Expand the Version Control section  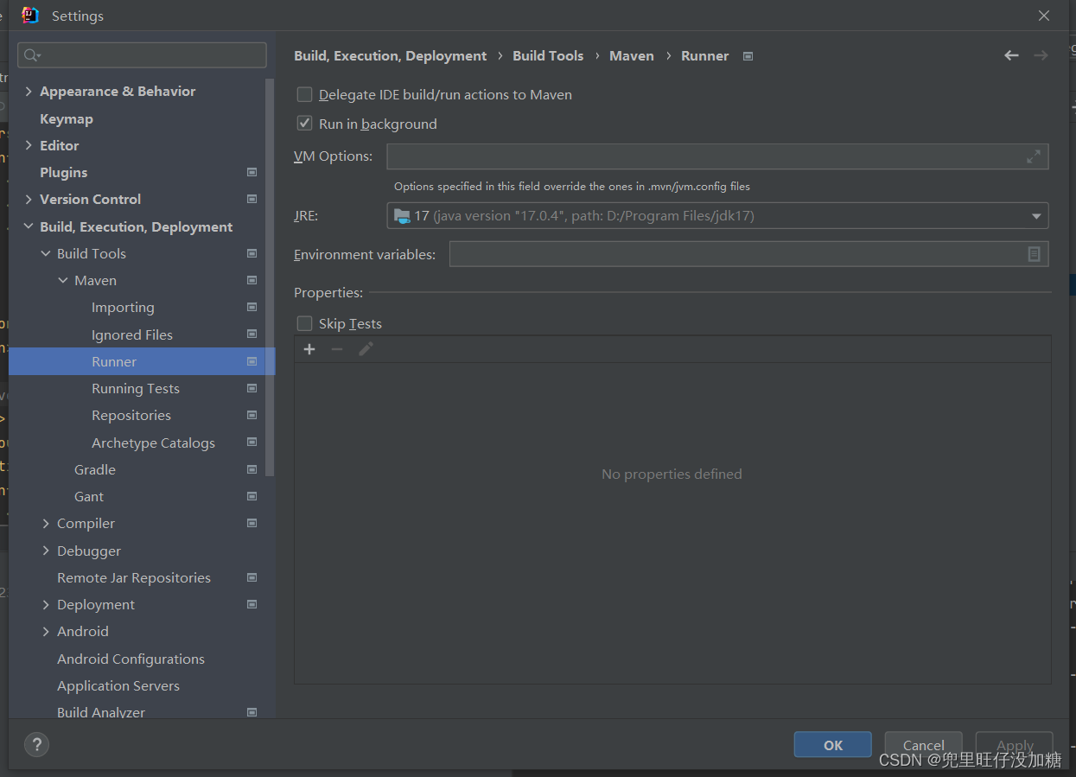(x=29, y=199)
